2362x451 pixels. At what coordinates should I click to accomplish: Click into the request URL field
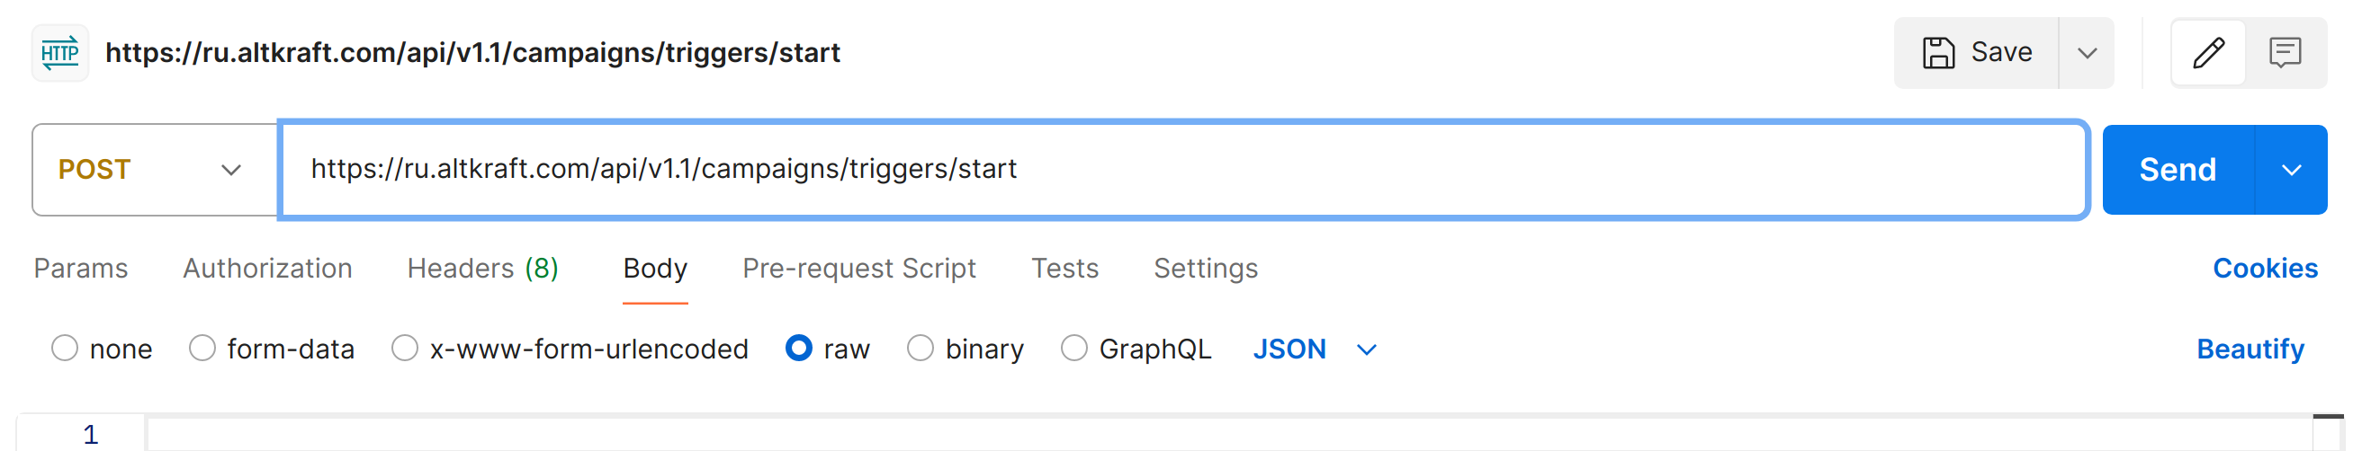click(1184, 170)
